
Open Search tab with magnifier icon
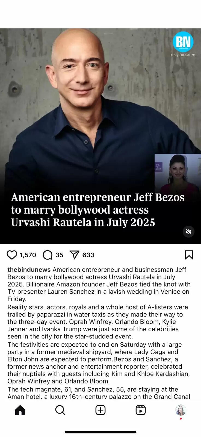60,410
